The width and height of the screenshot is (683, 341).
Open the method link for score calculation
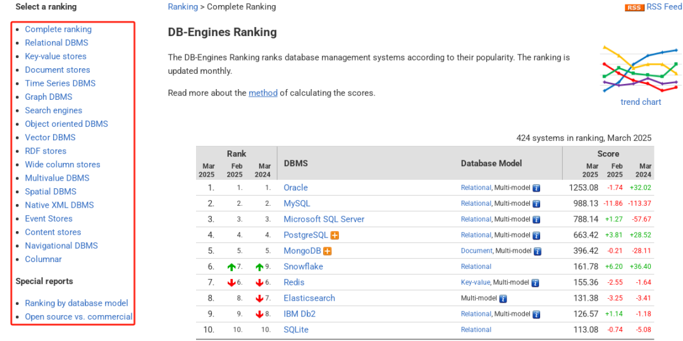point(263,93)
